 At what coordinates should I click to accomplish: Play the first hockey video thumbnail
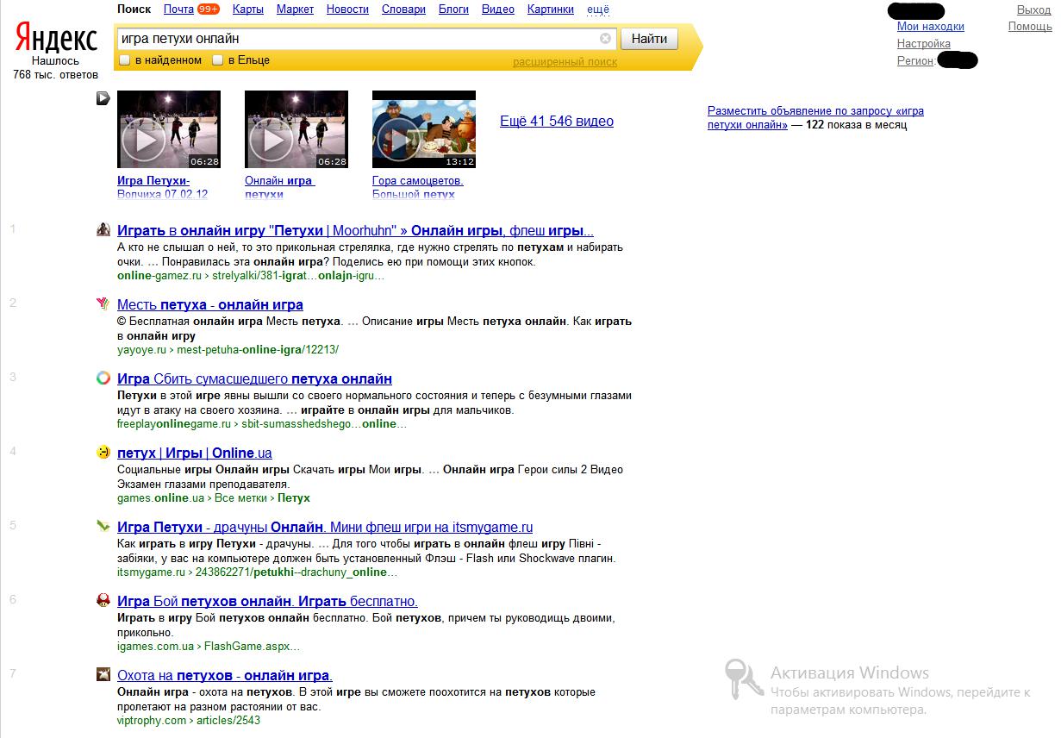click(x=169, y=129)
